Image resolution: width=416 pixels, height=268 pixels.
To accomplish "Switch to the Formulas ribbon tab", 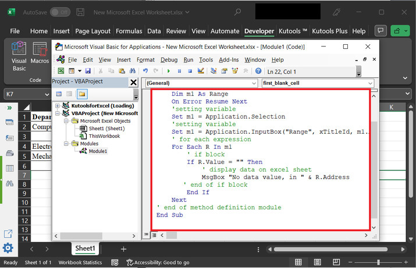I will pyautogui.click(x=129, y=31).
